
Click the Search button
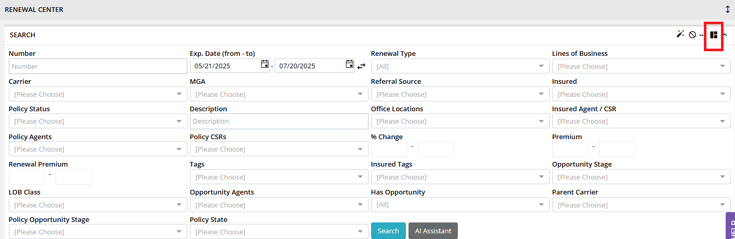click(x=388, y=231)
